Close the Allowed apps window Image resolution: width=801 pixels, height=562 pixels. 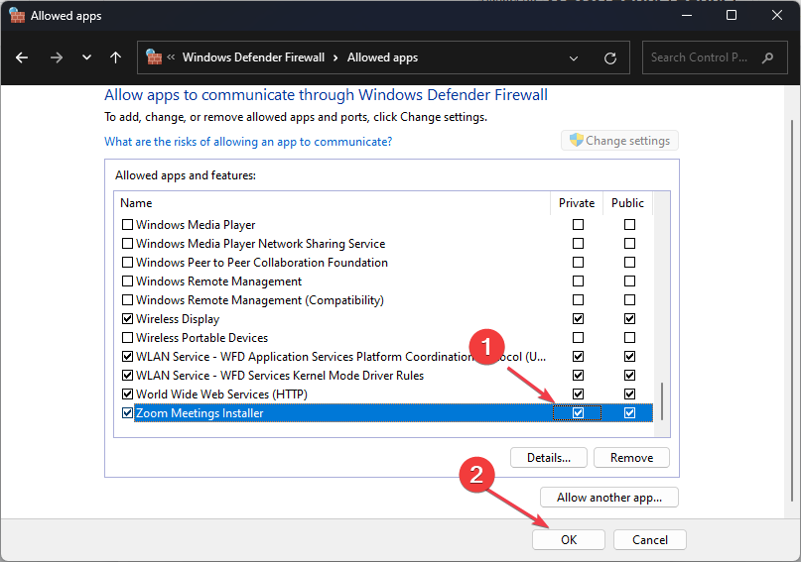tap(776, 15)
